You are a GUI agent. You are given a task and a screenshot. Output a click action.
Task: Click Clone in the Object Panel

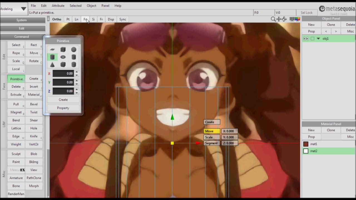point(331,25)
